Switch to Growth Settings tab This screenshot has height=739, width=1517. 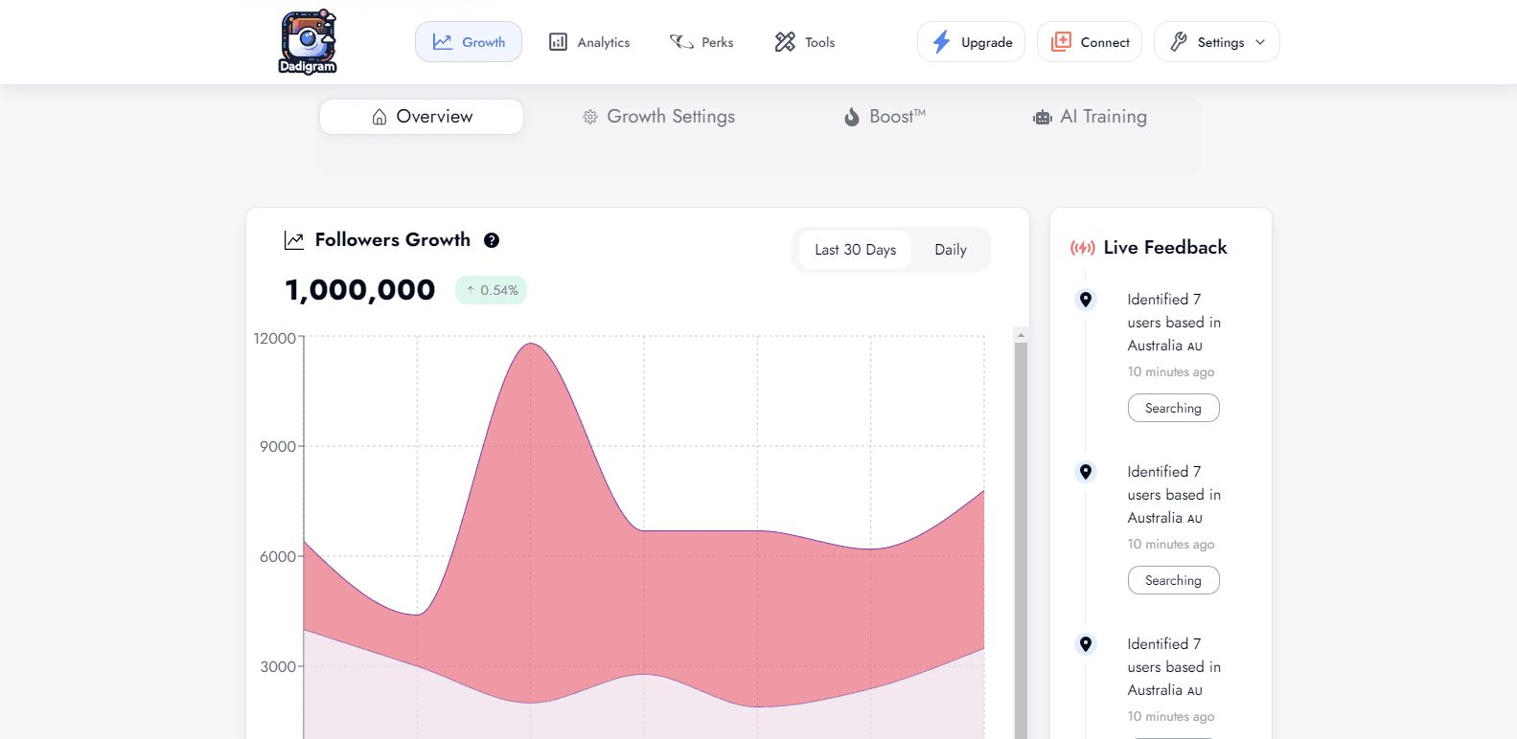(x=659, y=117)
